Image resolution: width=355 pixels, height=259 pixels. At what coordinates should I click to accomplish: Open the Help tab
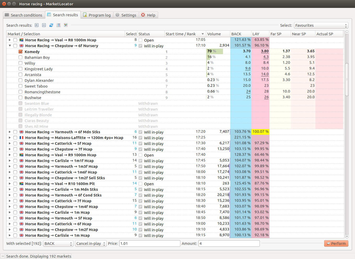[x=148, y=15]
